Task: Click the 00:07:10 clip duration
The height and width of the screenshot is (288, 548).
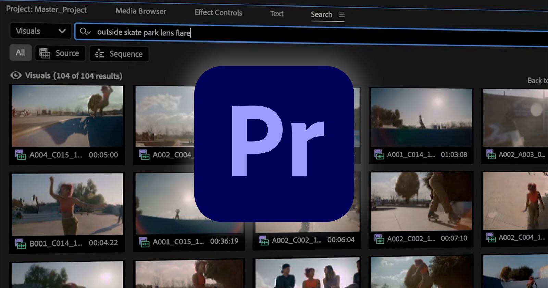Action: click(x=454, y=238)
